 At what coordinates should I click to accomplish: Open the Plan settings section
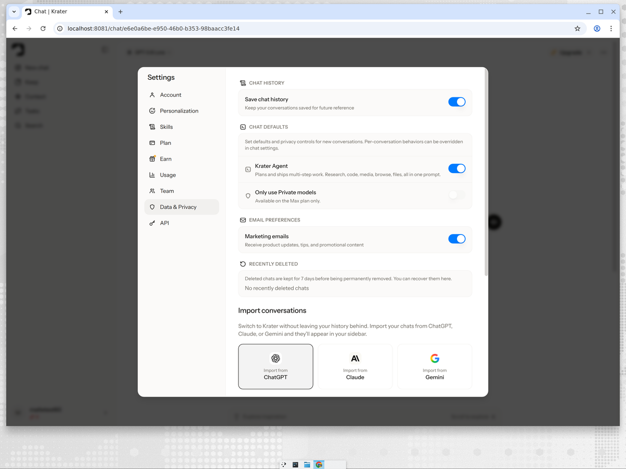(182, 143)
